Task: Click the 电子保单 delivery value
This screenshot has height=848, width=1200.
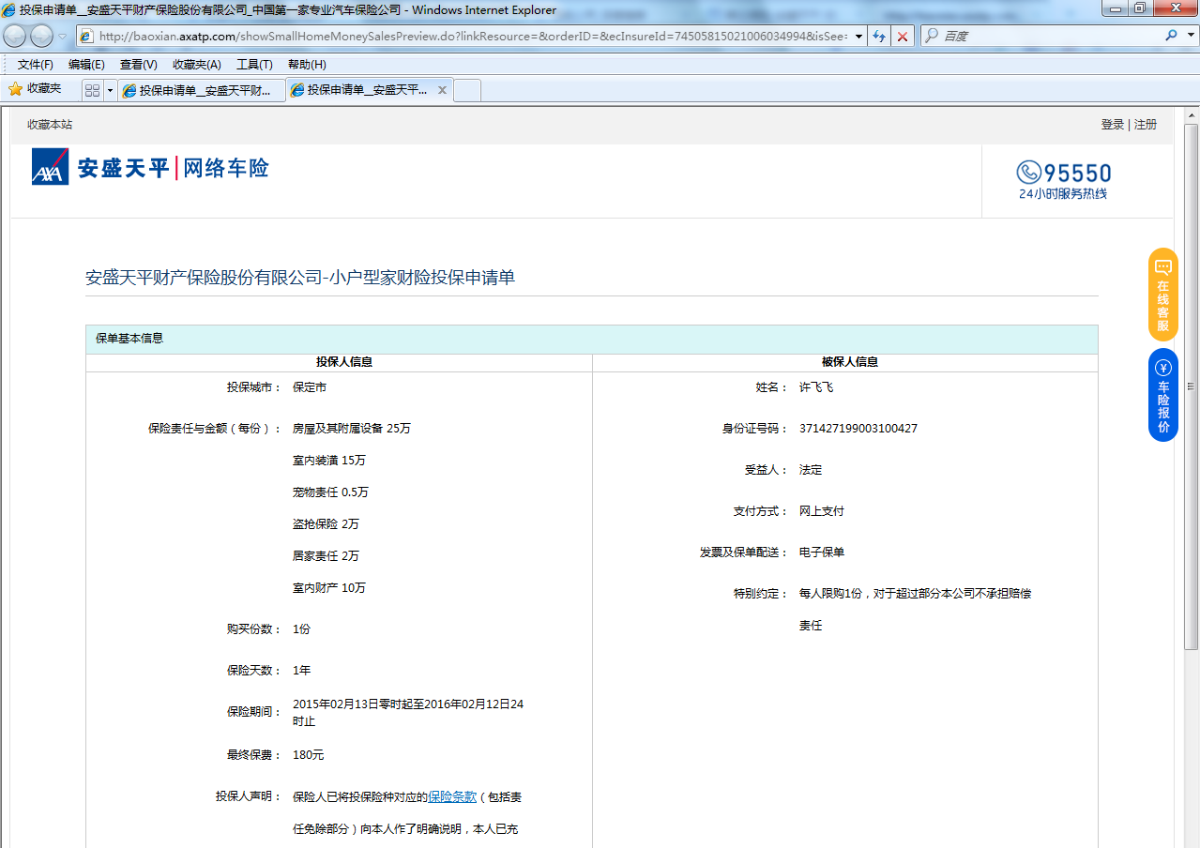Action: (x=822, y=553)
